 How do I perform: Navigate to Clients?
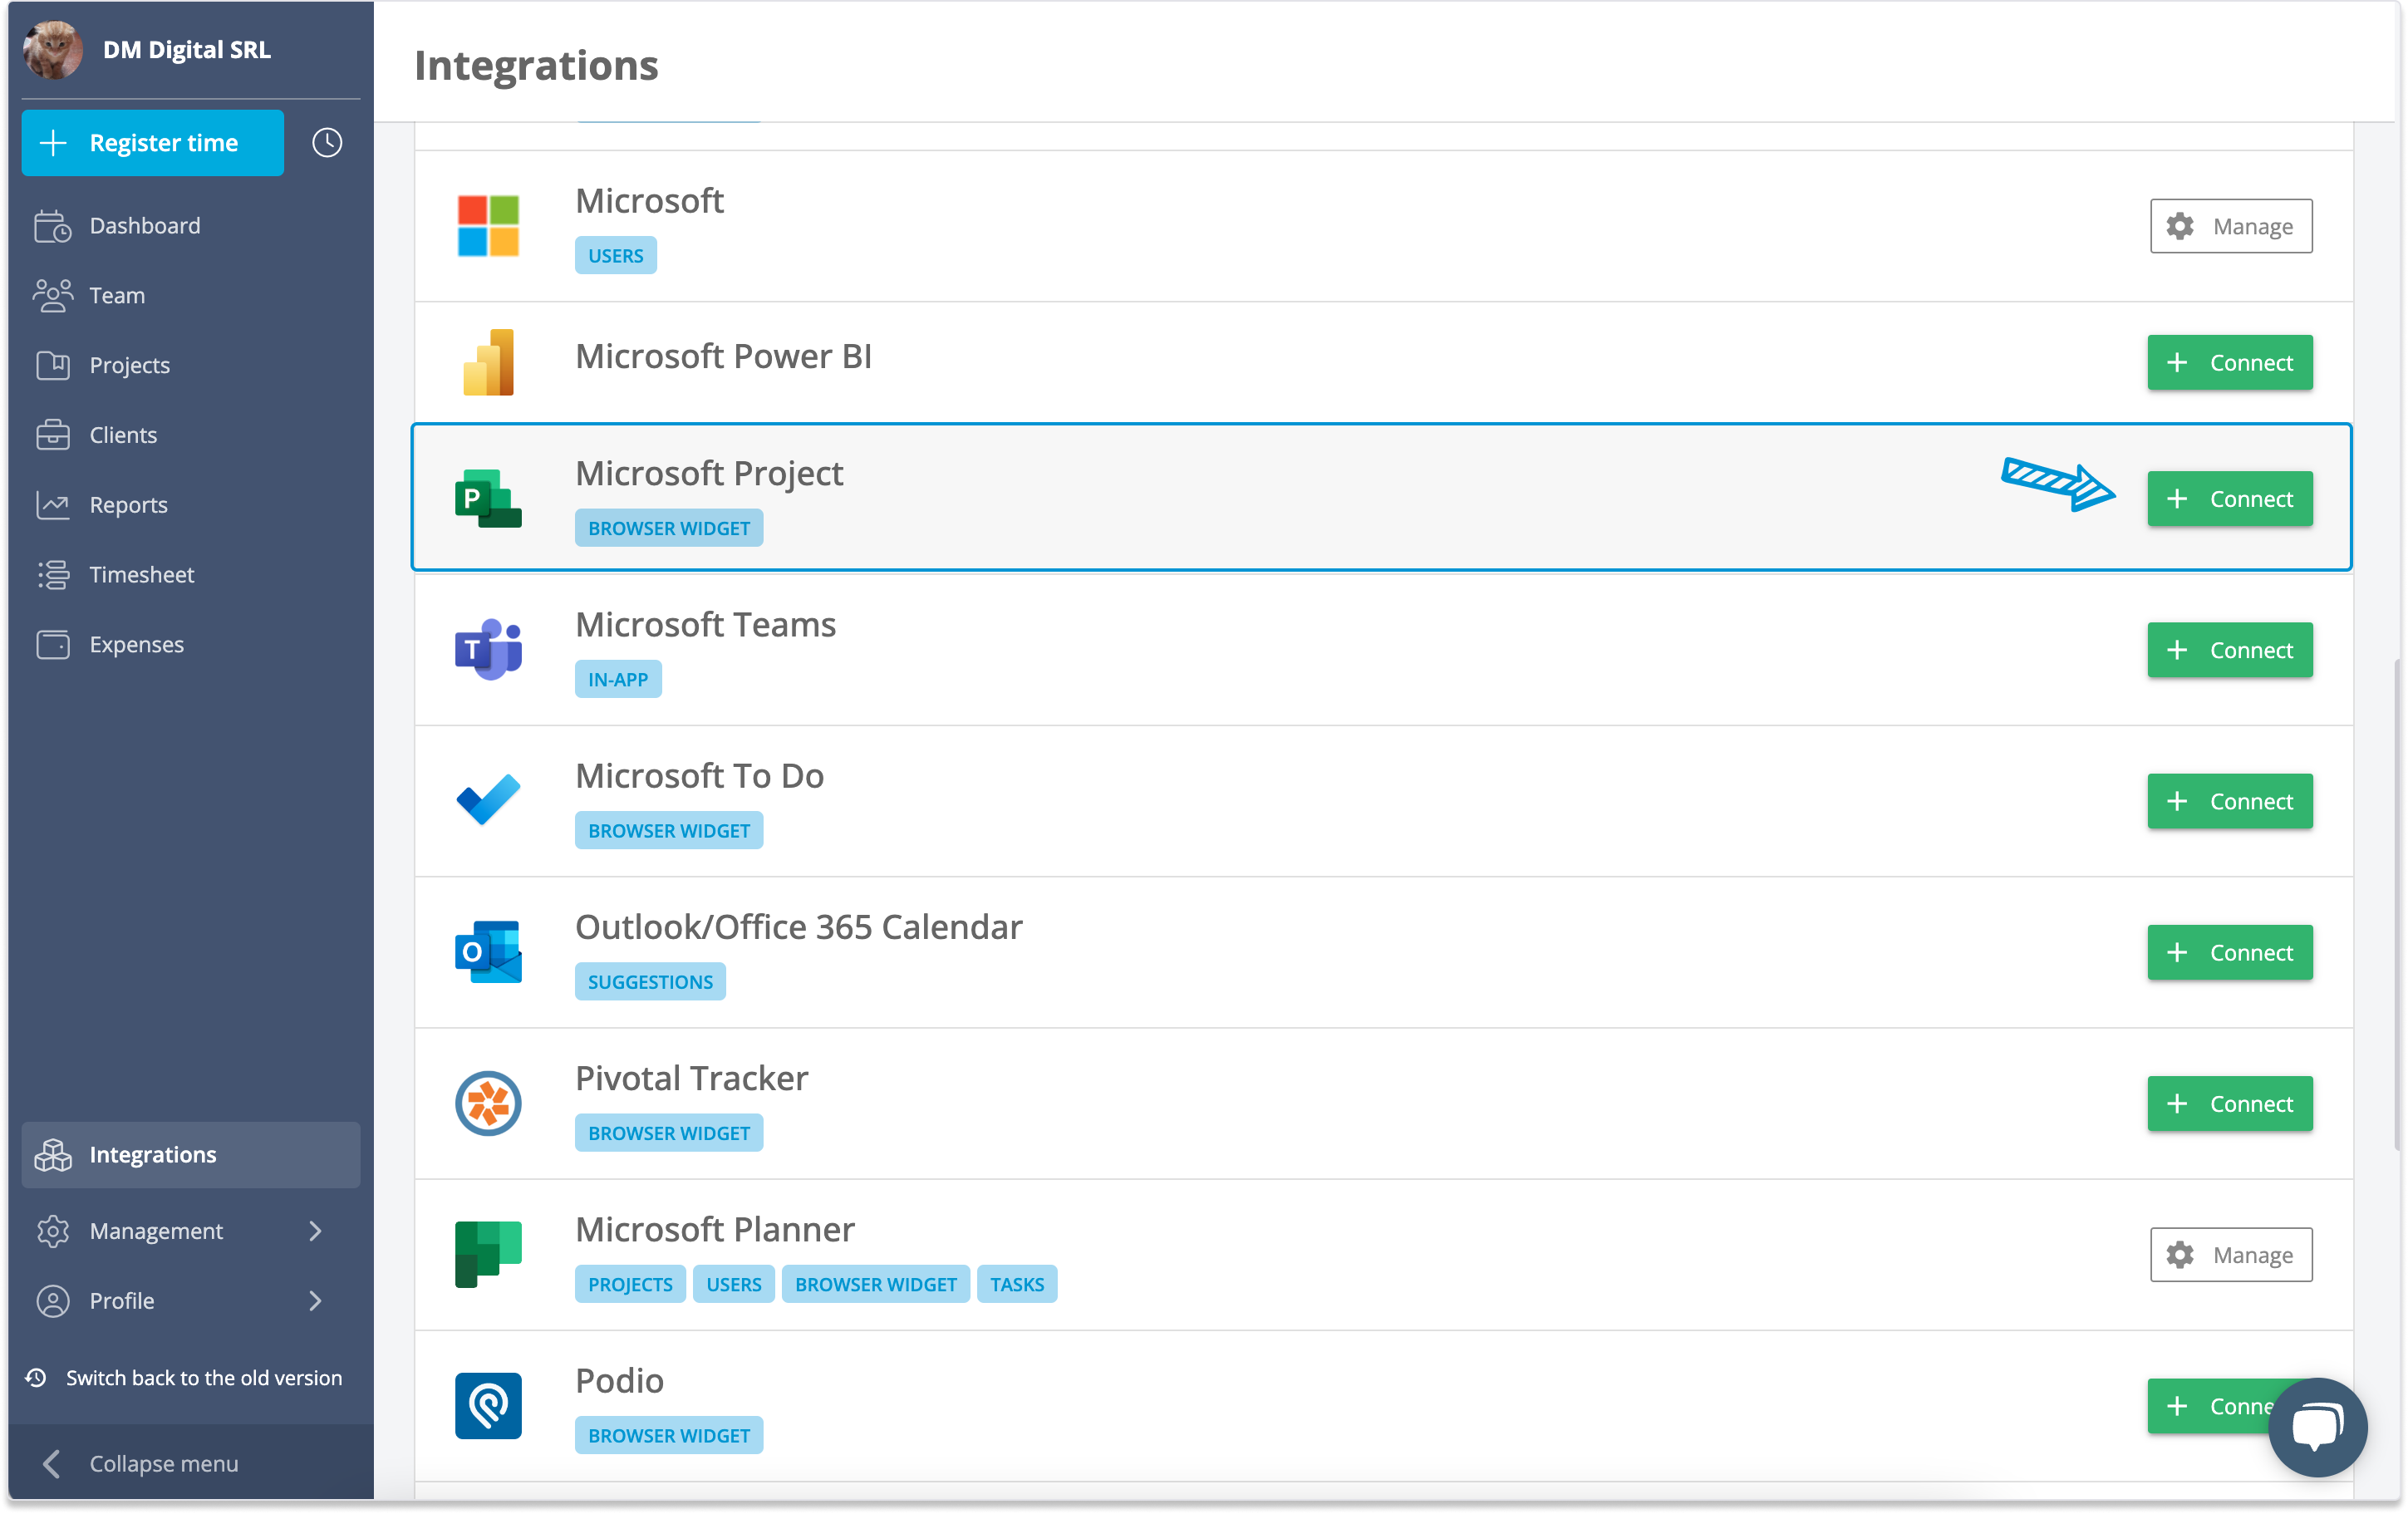click(190, 435)
